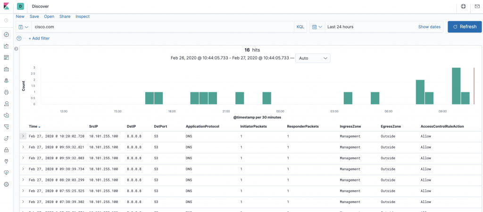Click the Share menu item

tap(65, 16)
